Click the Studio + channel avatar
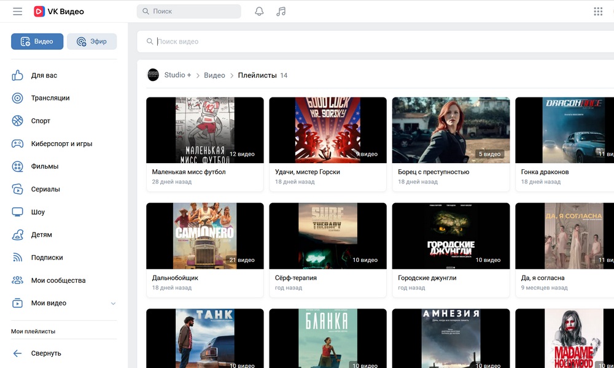Viewport: 614px width, 368px height. (153, 75)
